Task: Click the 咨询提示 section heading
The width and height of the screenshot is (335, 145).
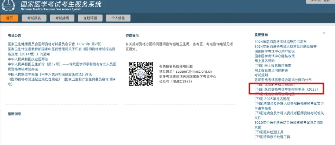Action: point(132,35)
